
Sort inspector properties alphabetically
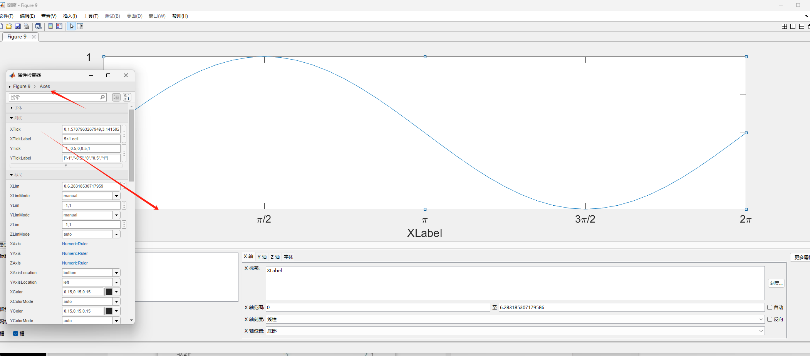point(127,97)
